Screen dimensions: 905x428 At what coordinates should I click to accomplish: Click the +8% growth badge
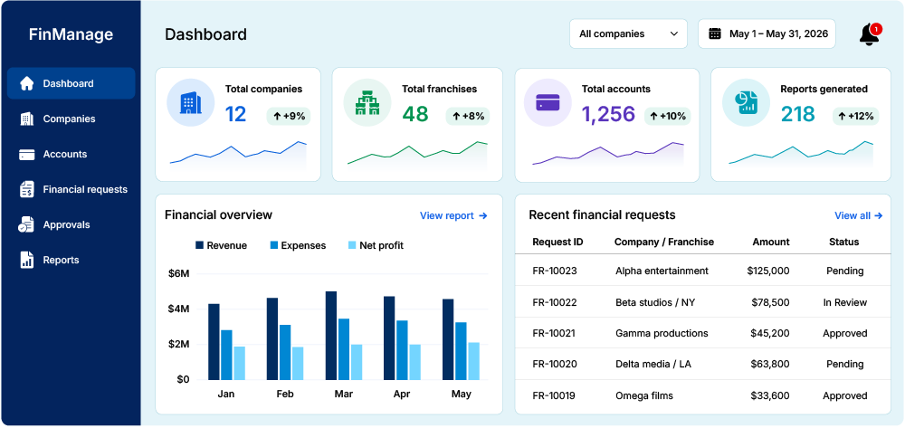pos(468,116)
